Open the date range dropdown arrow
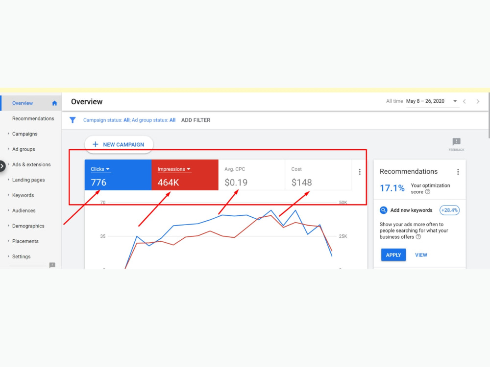 (455, 101)
